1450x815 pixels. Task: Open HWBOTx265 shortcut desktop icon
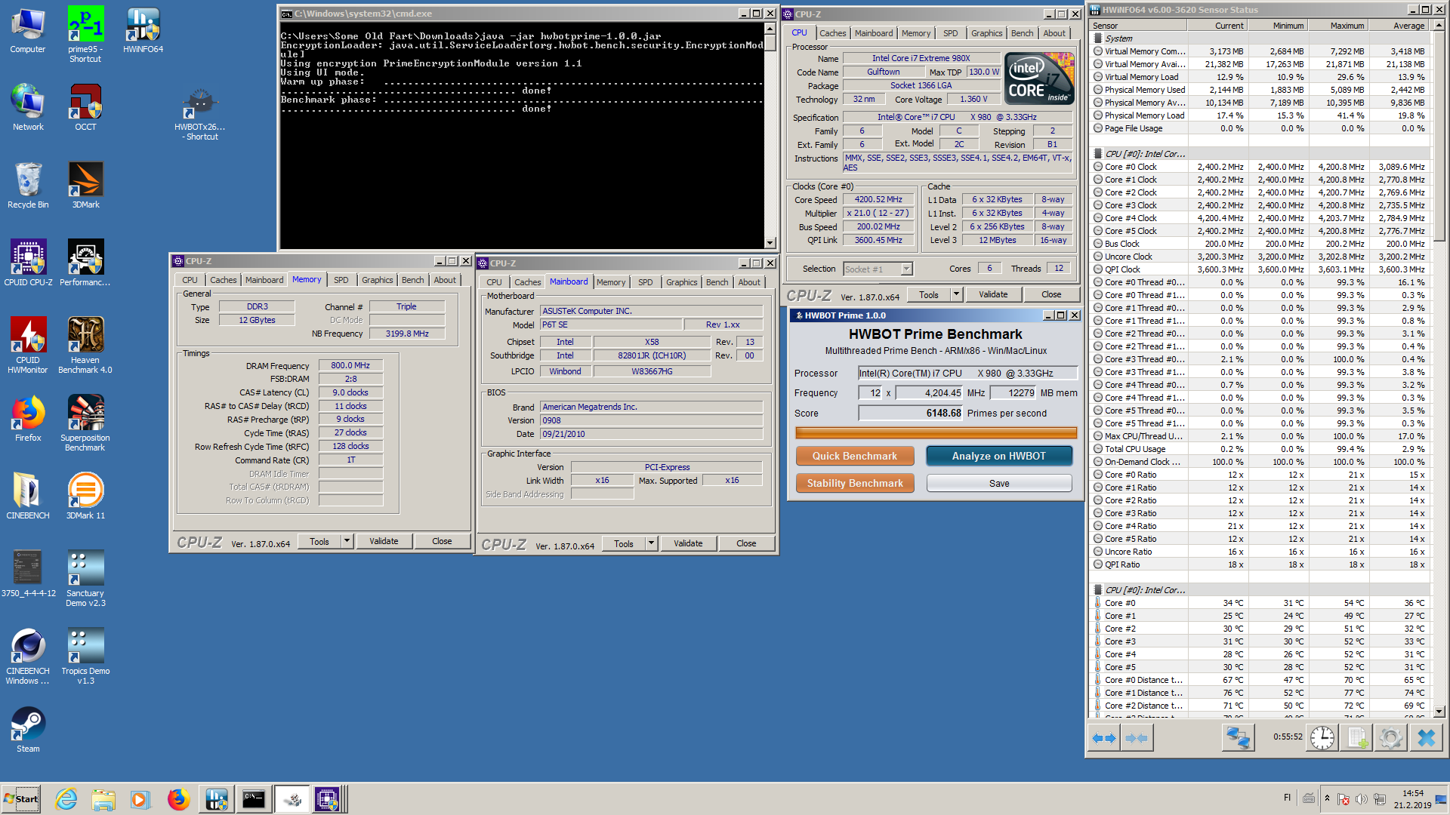point(199,113)
